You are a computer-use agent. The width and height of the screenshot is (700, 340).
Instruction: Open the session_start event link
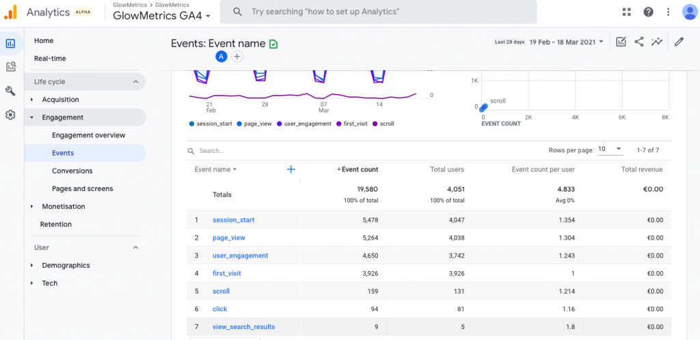point(233,220)
